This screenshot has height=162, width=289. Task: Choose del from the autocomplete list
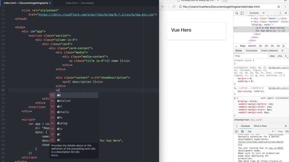click(x=74, y=106)
